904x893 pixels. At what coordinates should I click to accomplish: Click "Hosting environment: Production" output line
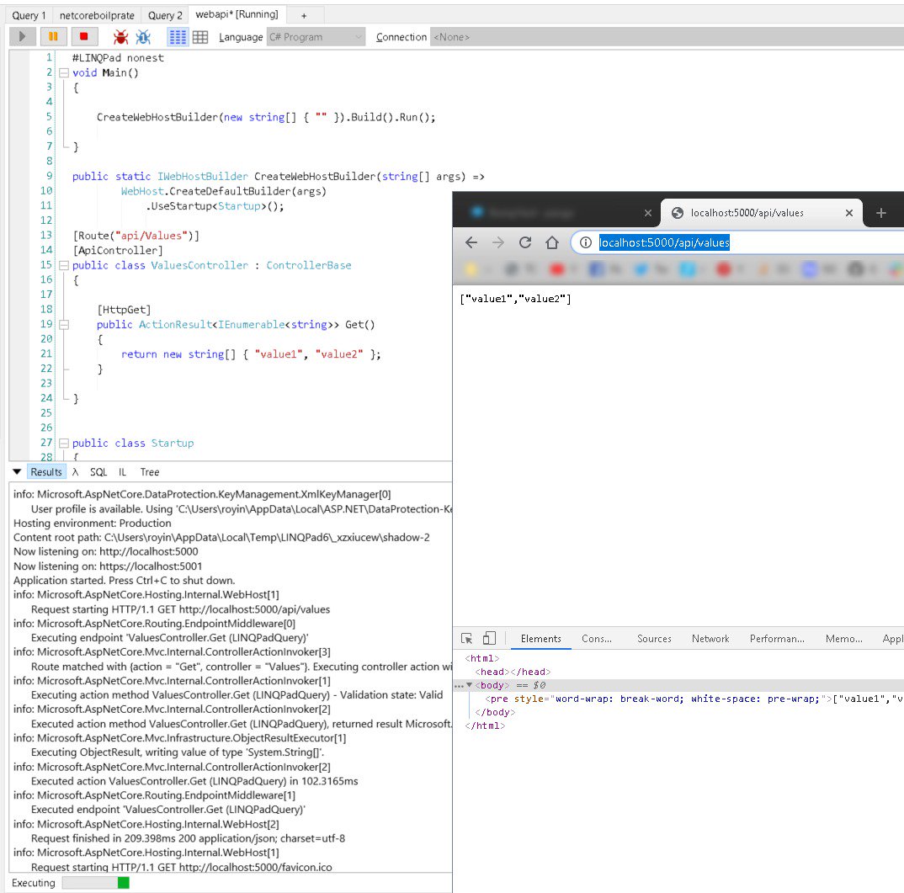[93, 523]
